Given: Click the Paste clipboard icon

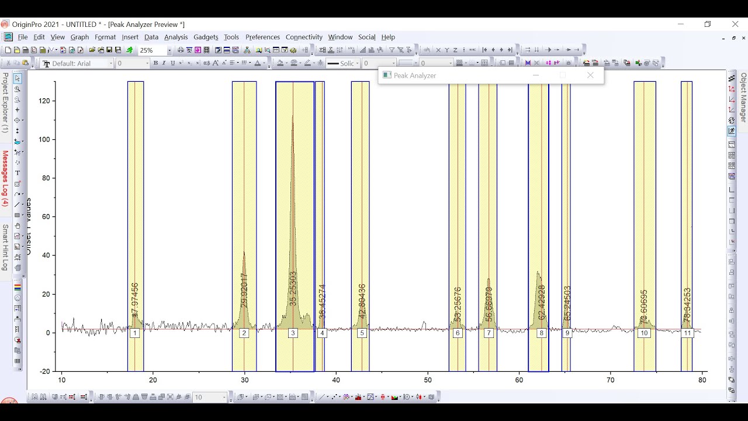Looking at the screenshot, I should [25, 63].
